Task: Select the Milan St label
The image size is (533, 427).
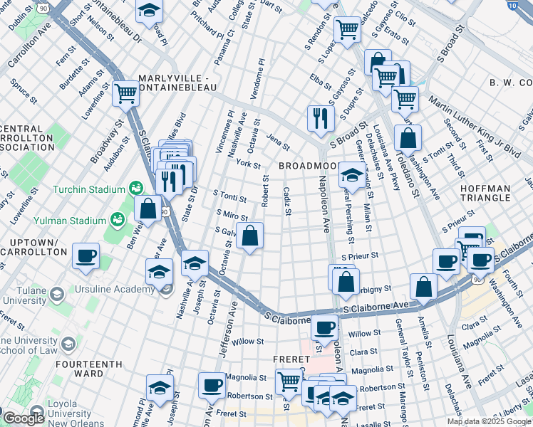Action: (367, 217)
